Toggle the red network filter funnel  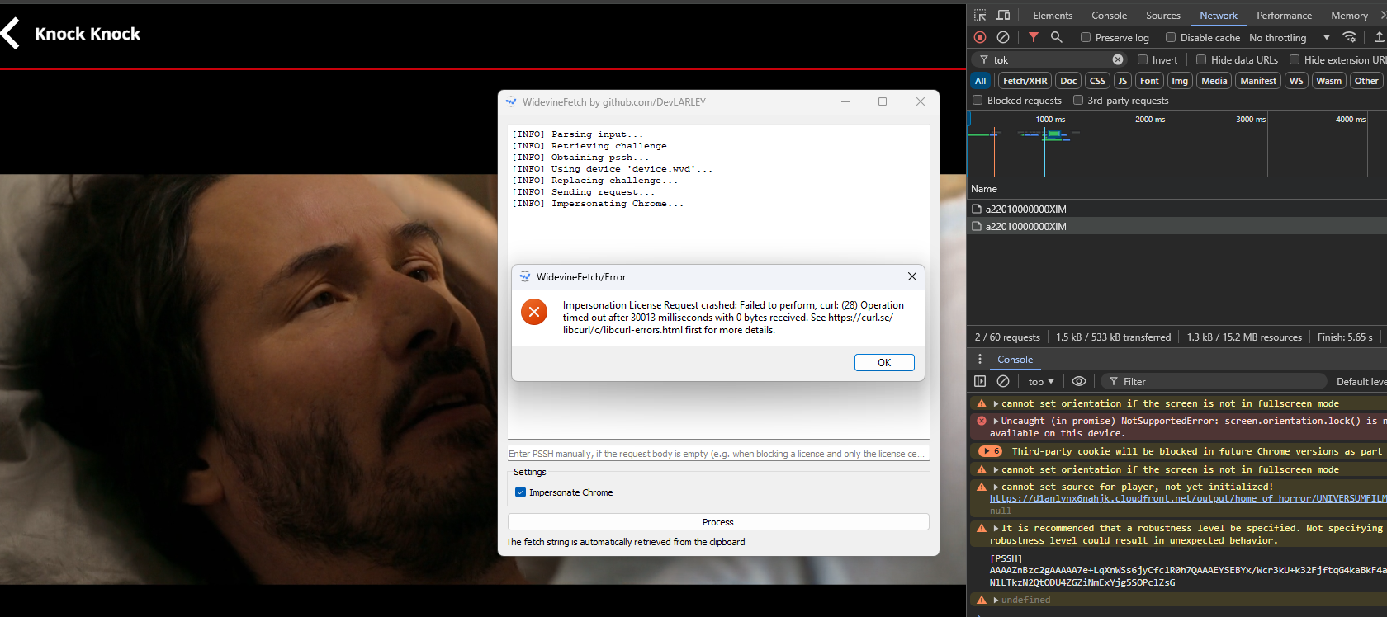tap(1034, 37)
